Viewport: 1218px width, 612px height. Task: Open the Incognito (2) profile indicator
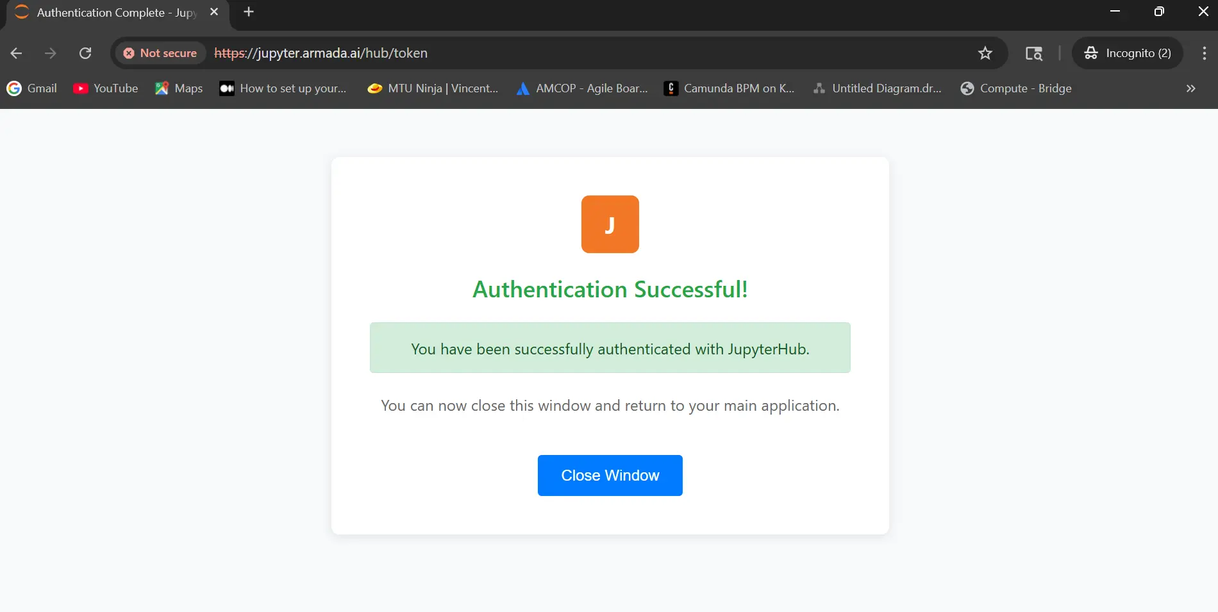1128,53
